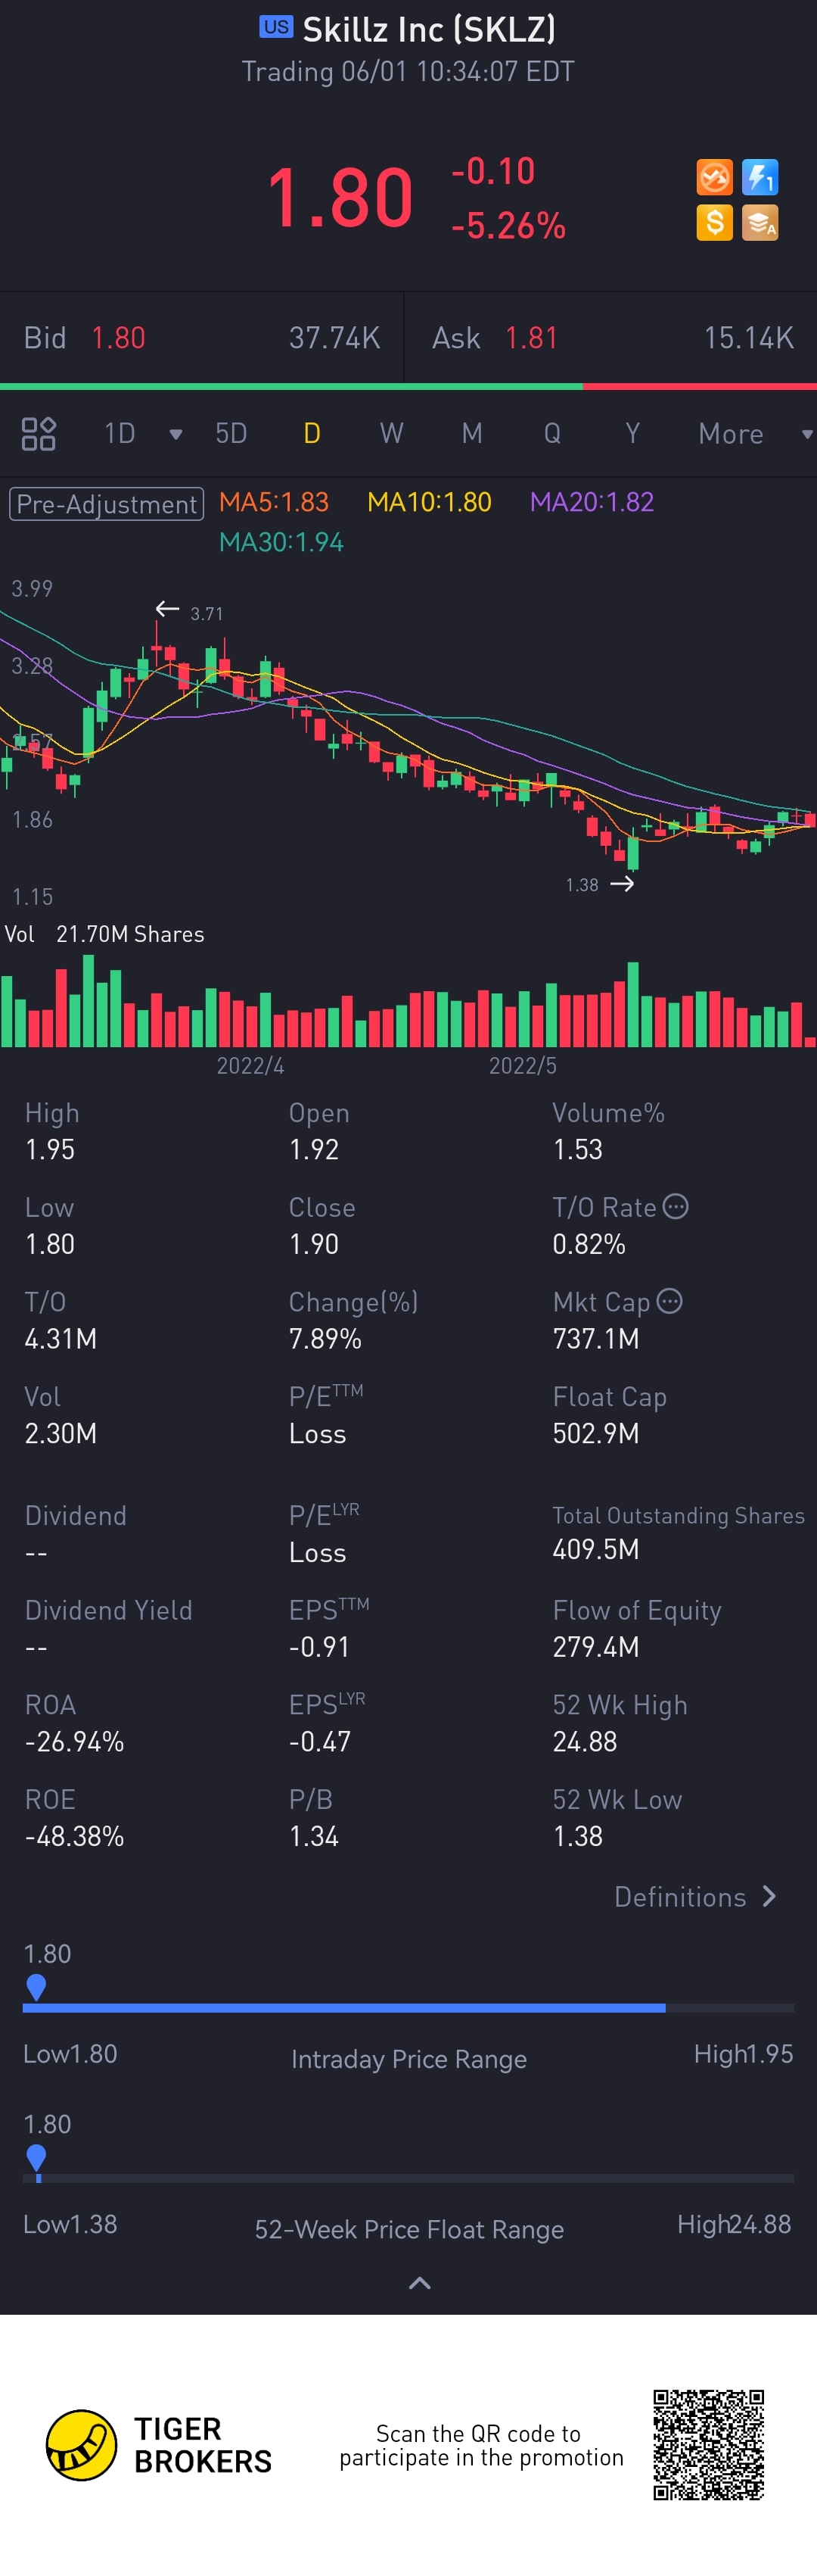Open the chart layout grid icon
Viewport: 817px width, 2576px height.
tap(38, 434)
